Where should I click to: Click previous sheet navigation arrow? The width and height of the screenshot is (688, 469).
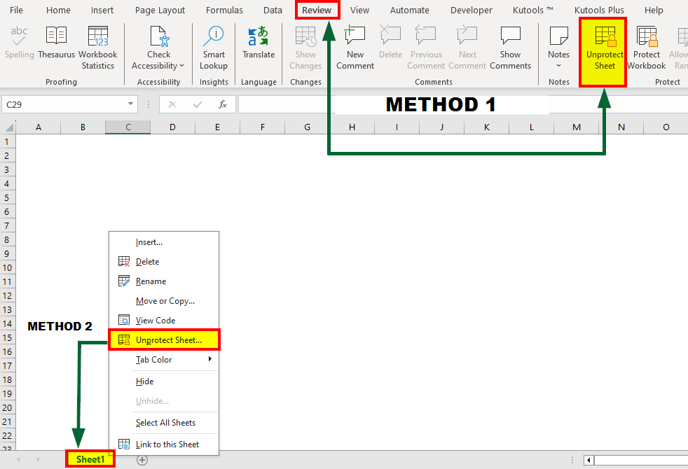pos(18,459)
